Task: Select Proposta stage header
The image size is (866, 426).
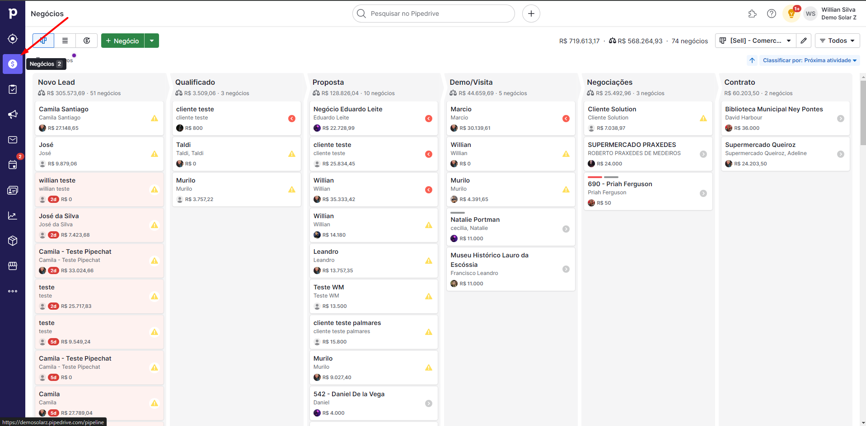Action: click(x=328, y=82)
